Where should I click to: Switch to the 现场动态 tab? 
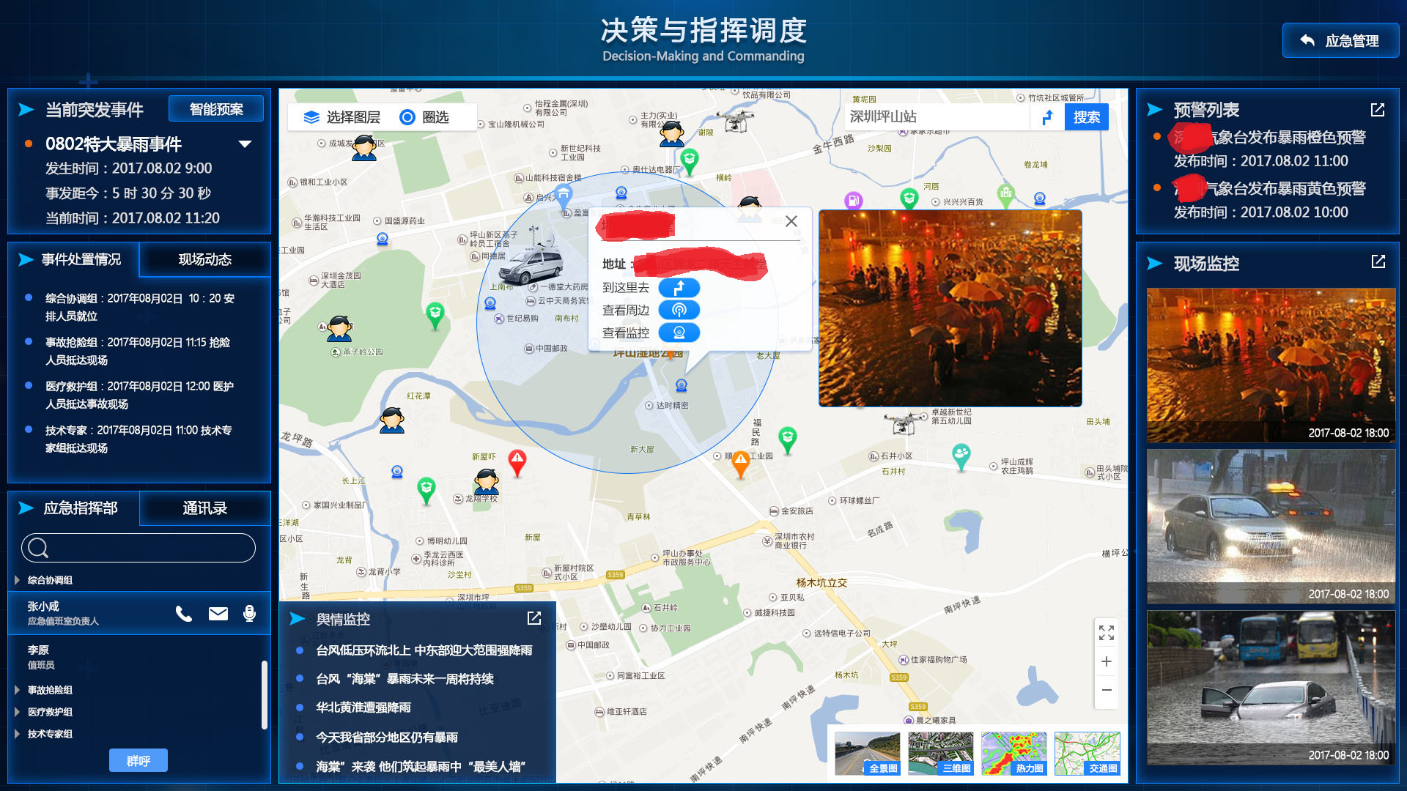[x=204, y=259]
